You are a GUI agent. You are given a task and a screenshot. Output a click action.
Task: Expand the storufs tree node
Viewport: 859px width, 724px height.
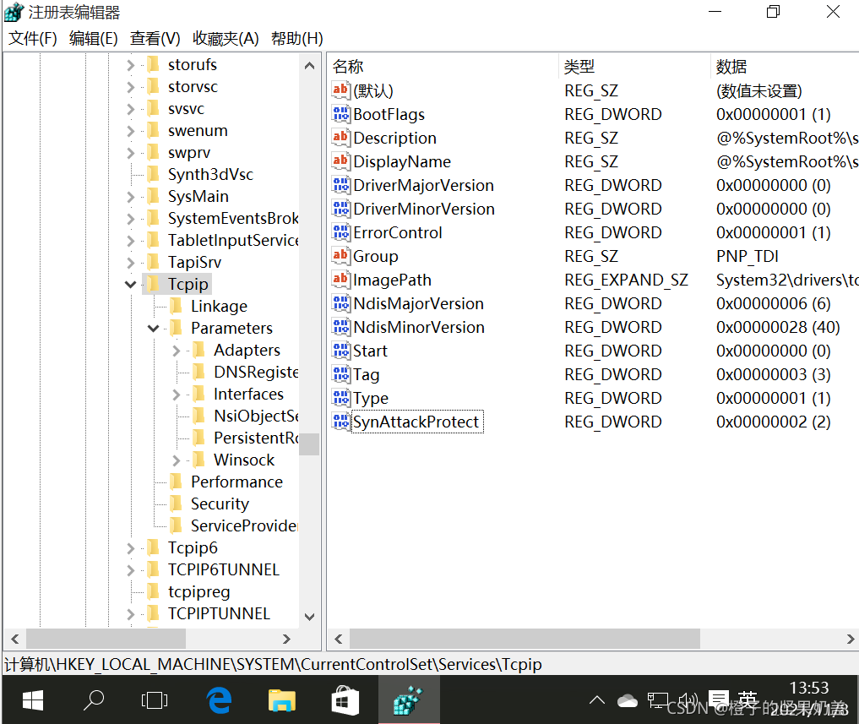(130, 65)
